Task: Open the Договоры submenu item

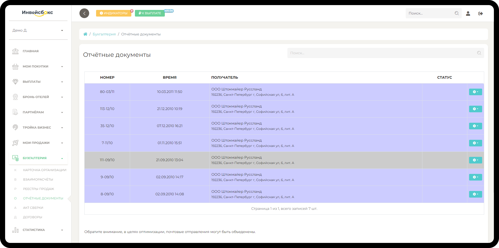Action: click(32, 217)
